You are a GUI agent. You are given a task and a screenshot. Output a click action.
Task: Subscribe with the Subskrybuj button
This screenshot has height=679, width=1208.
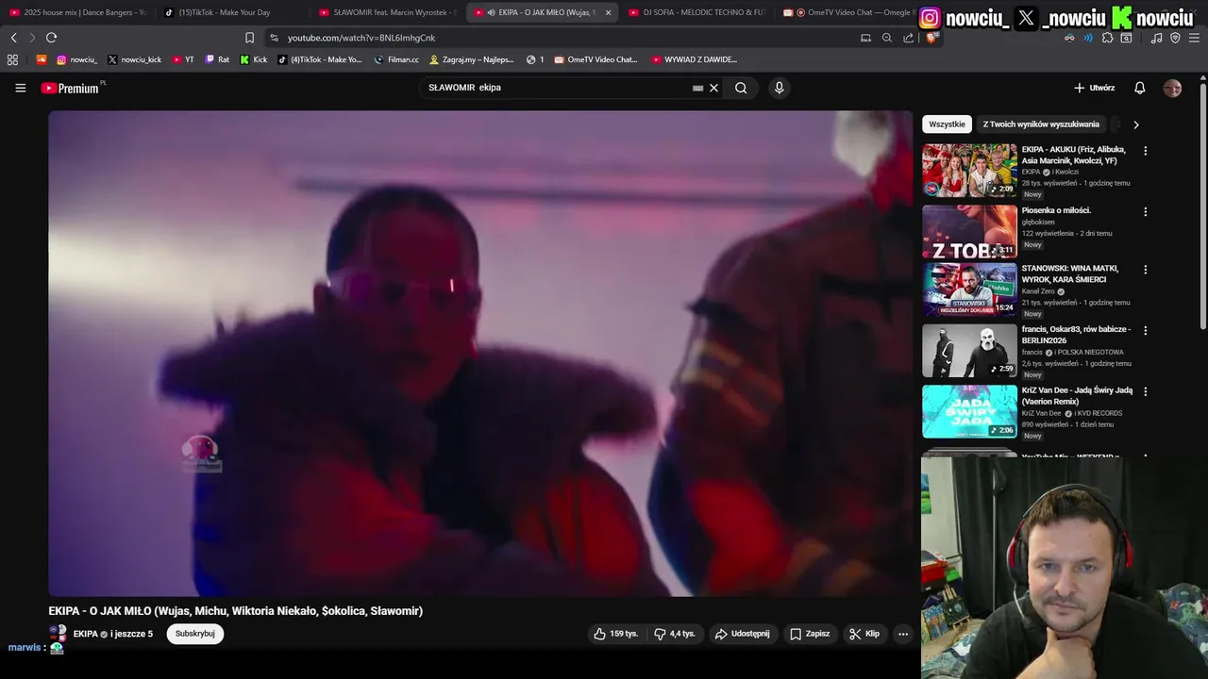[x=195, y=634]
